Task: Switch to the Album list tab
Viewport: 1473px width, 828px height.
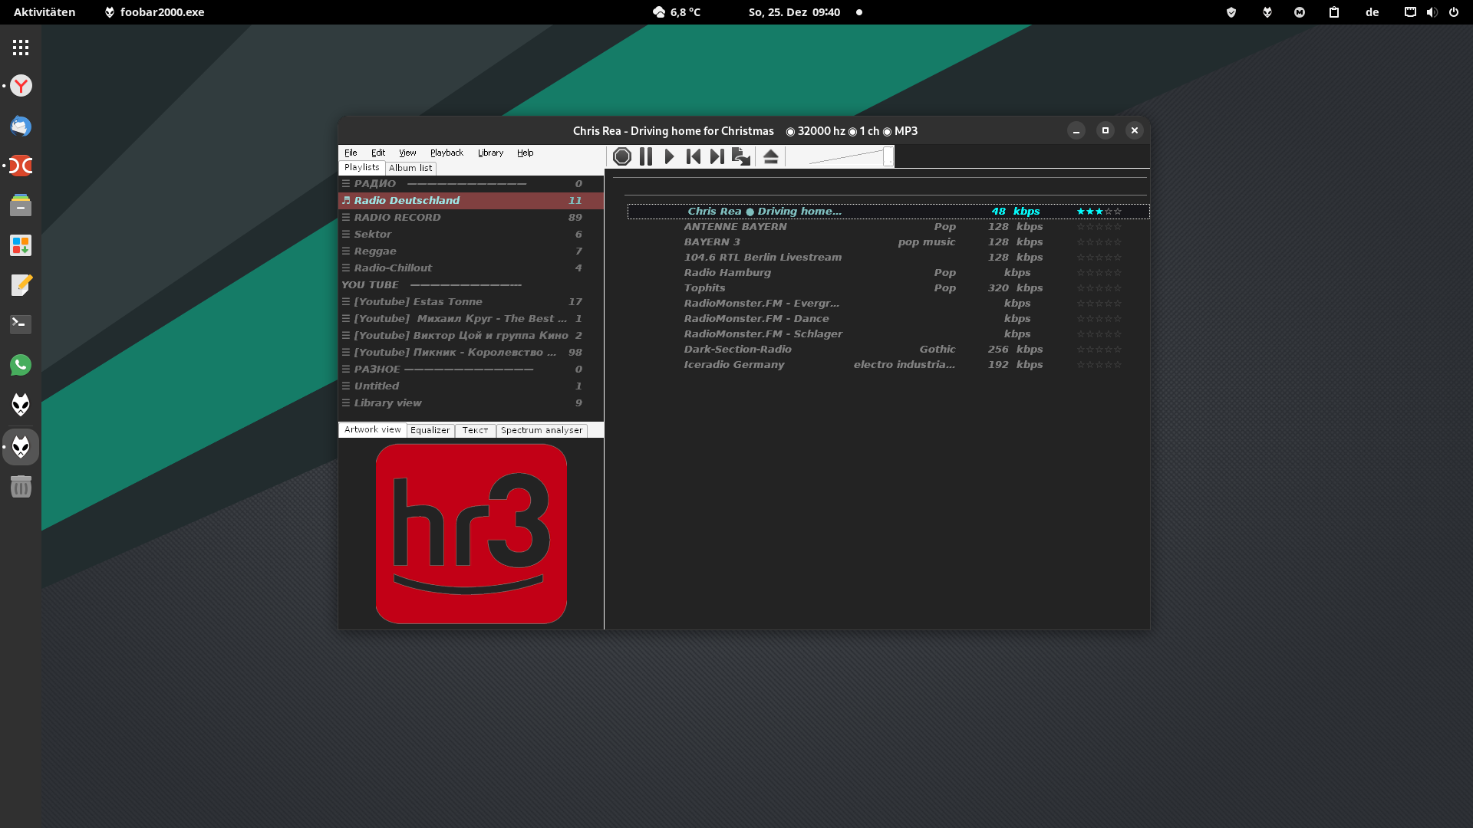Action: [x=410, y=168]
